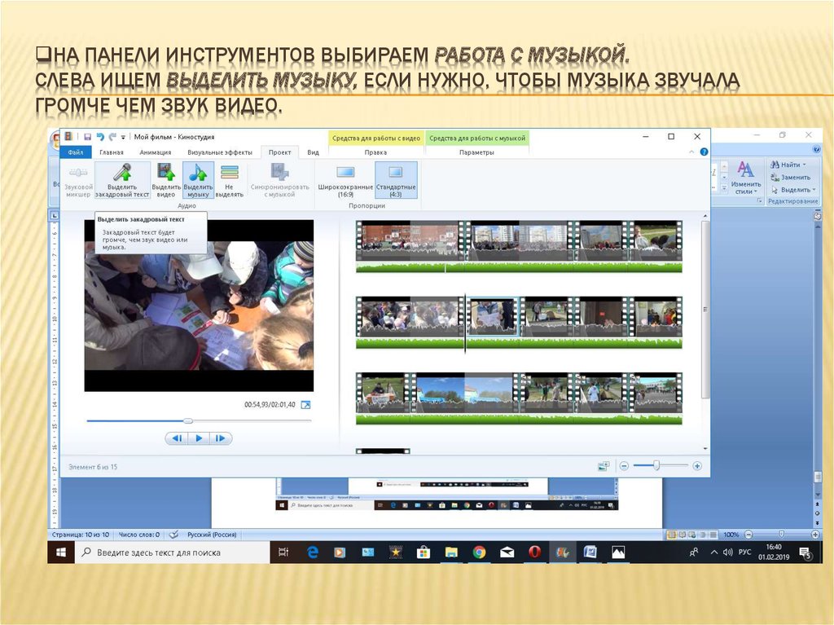Open the Правка video tools tab
This screenshot has width=834, height=625.
coord(375,152)
